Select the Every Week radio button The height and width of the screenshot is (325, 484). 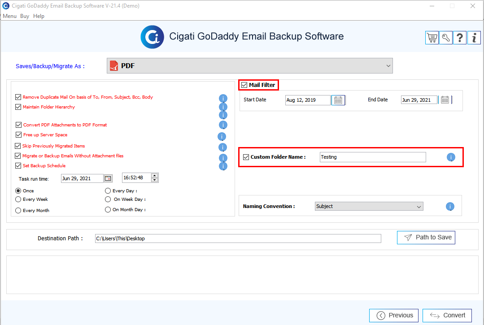[18, 199]
